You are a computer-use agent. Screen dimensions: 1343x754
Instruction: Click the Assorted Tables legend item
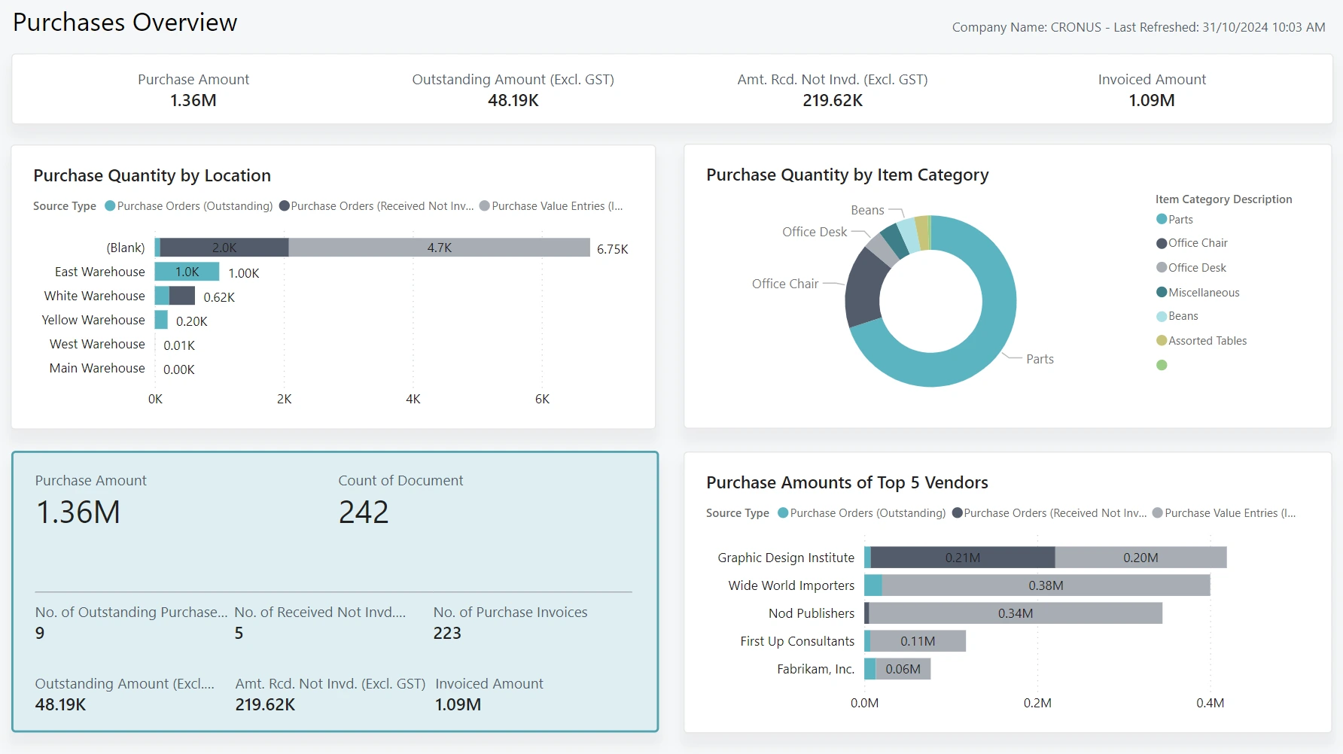pyautogui.click(x=1207, y=341)
